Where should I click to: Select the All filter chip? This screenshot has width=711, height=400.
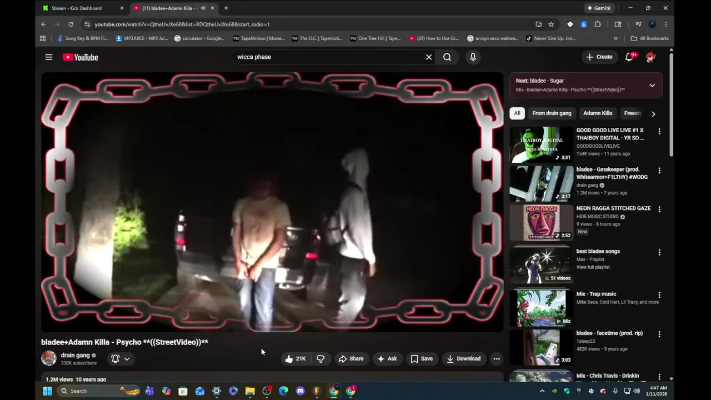coord(517,113)
